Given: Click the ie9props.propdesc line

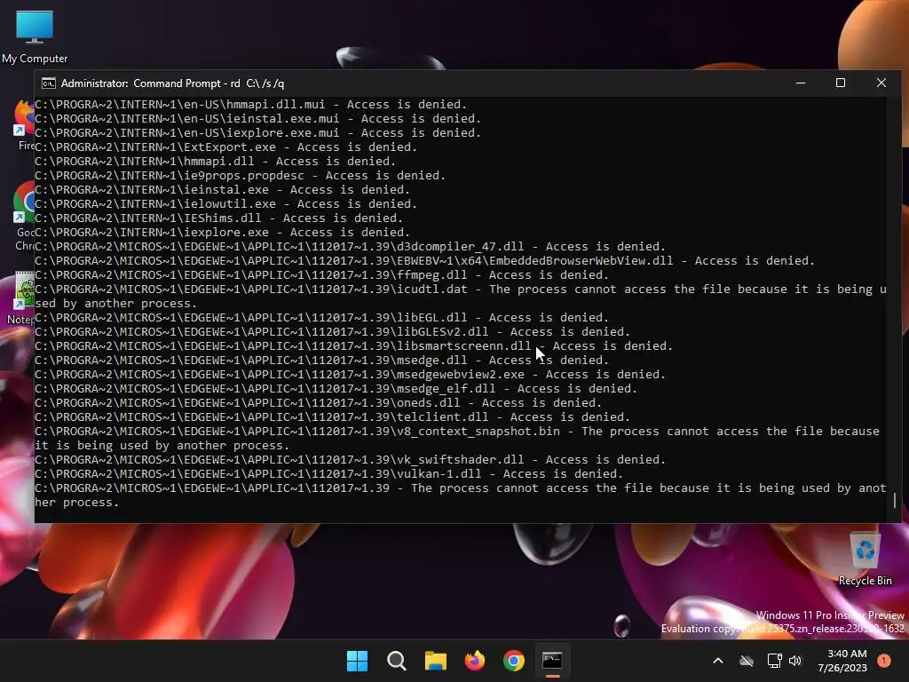Looking at the screenshot, I should [240, 175].
